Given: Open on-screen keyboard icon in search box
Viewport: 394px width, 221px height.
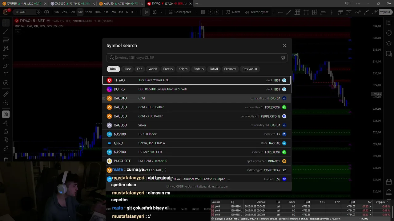Looking at the screenshot, I should coord(283,58).
